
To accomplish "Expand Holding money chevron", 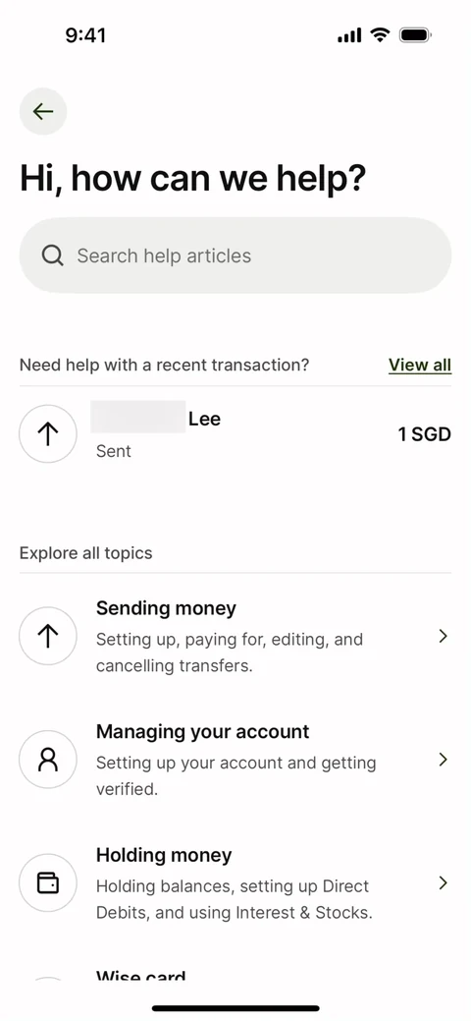I will [443, 883].
